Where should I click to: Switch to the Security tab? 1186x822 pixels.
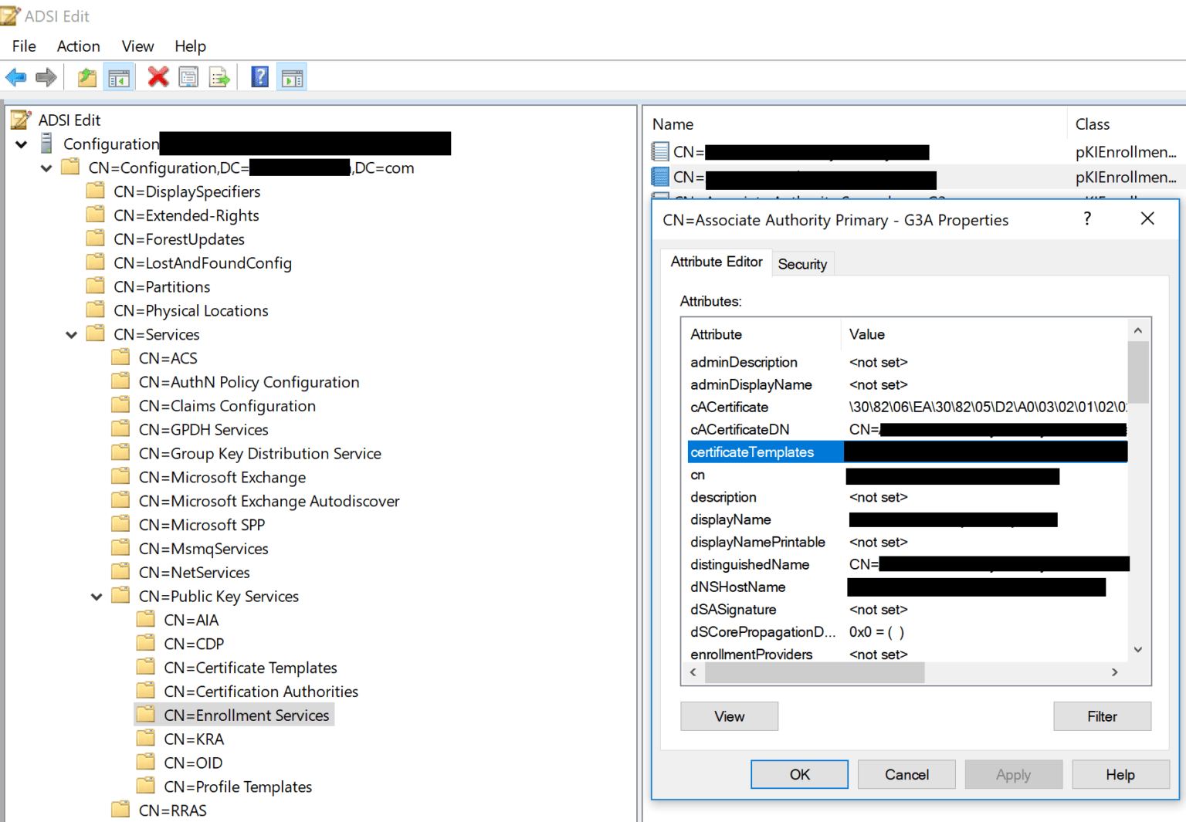tap(801, 264)
